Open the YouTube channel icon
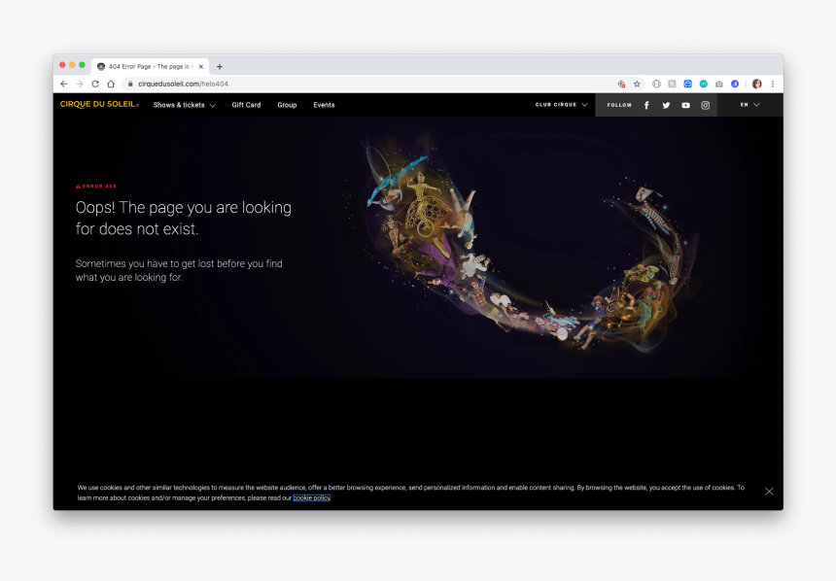Image resolution: width=836 pixels, height=581 pixels. tap(685, 105)
